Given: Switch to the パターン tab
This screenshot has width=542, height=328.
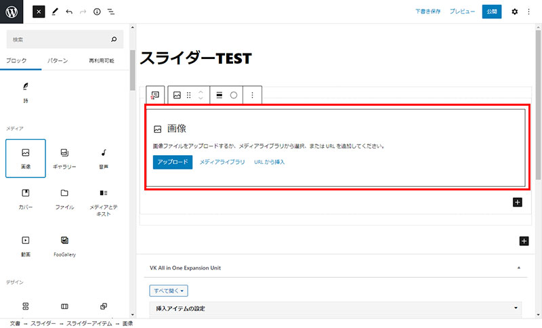Looking at the screenshot, I should [x=58, y=61].
